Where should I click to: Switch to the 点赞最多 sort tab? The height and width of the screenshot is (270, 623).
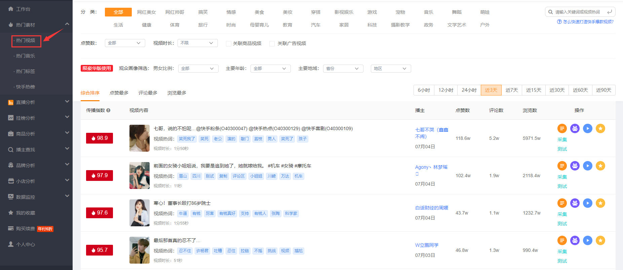119,93
